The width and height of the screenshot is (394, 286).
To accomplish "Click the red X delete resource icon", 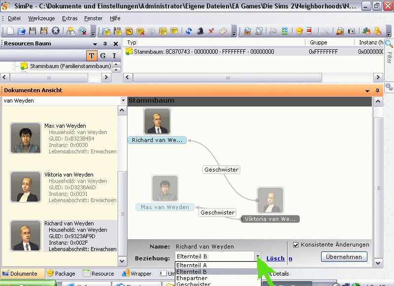I will click(x=211, y=31).
